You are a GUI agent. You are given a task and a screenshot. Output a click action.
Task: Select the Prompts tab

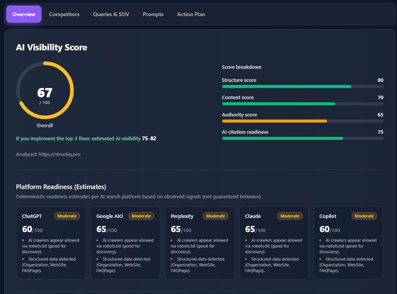coord(153,15)
